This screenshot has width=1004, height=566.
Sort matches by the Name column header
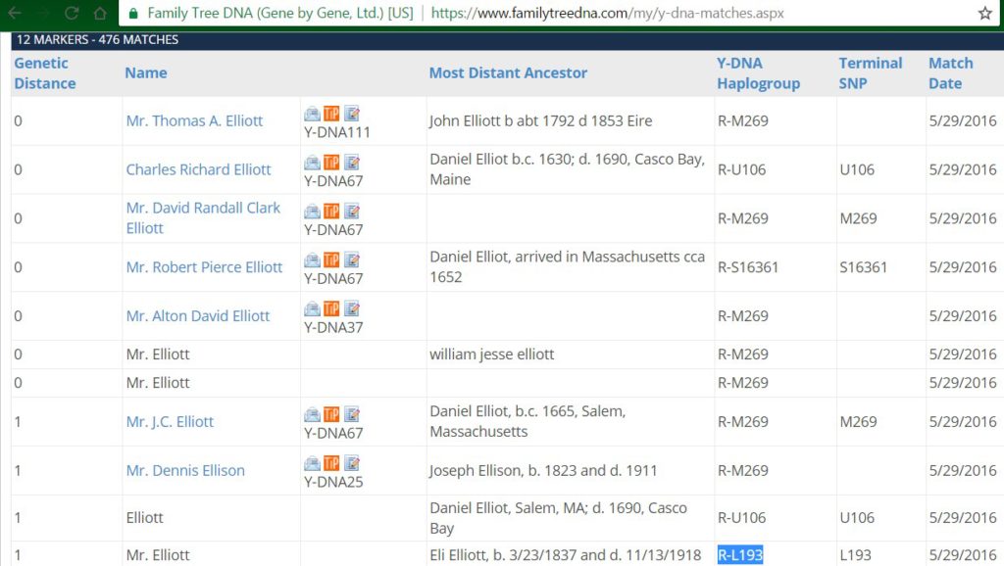(146, 72)
